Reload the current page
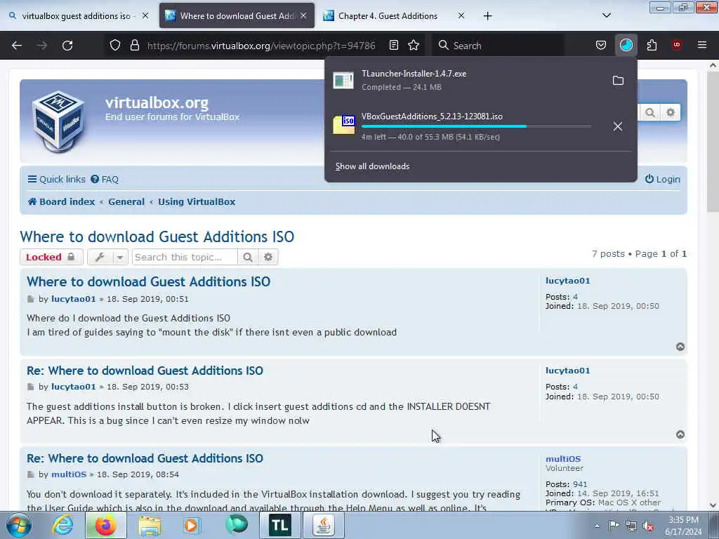 click(67, 46)
